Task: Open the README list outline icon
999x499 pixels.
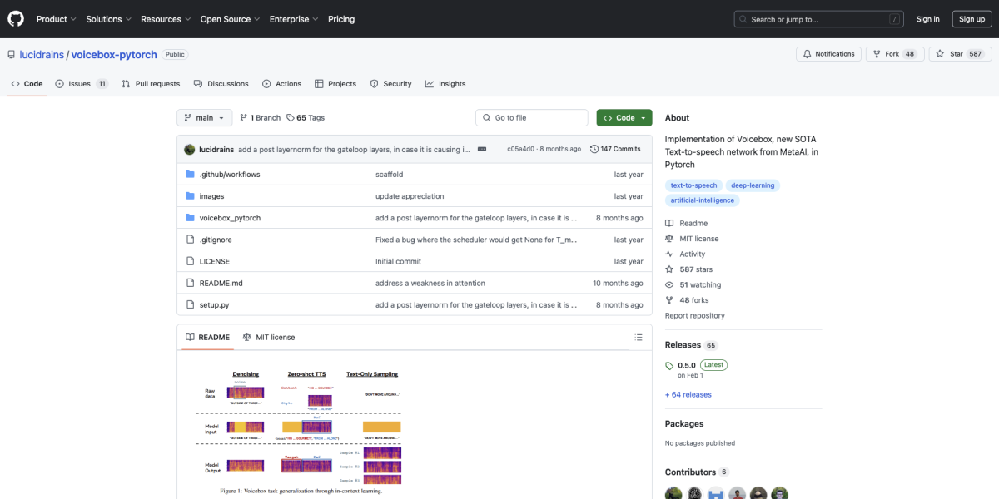Action: pyautogui.click(x=639, y=337)
